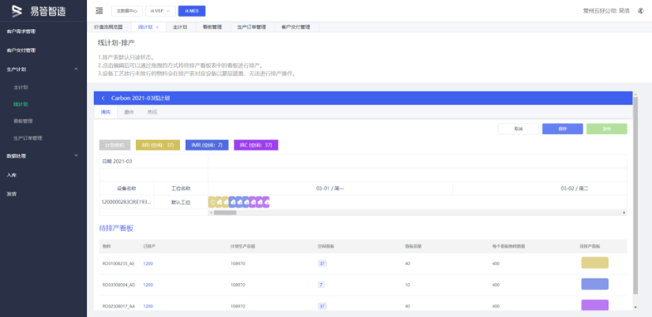Switch to the 看板管理 page tab
The image size is (652, 317).
coord(212,27)
